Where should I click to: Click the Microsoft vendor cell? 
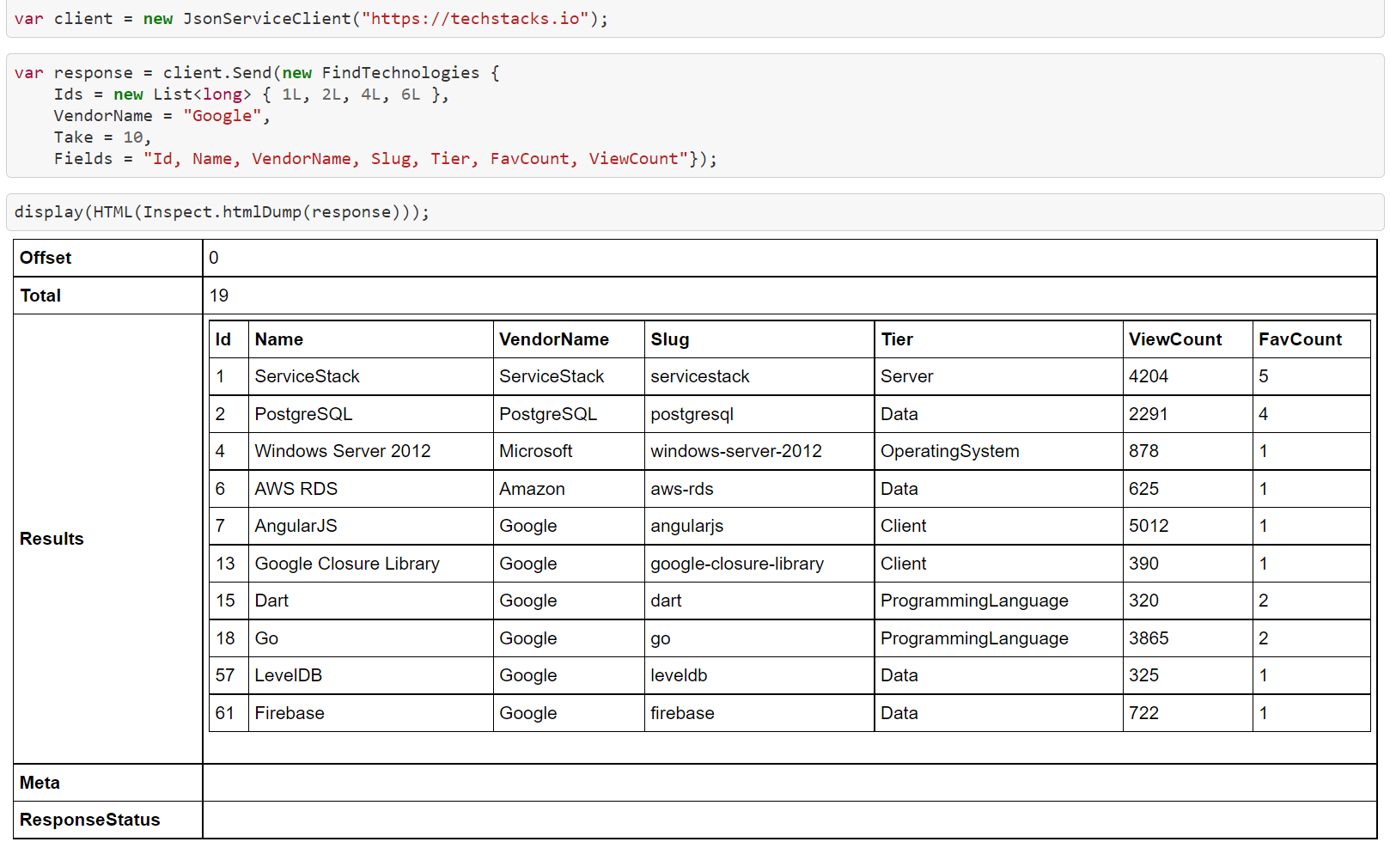[569, 451]
